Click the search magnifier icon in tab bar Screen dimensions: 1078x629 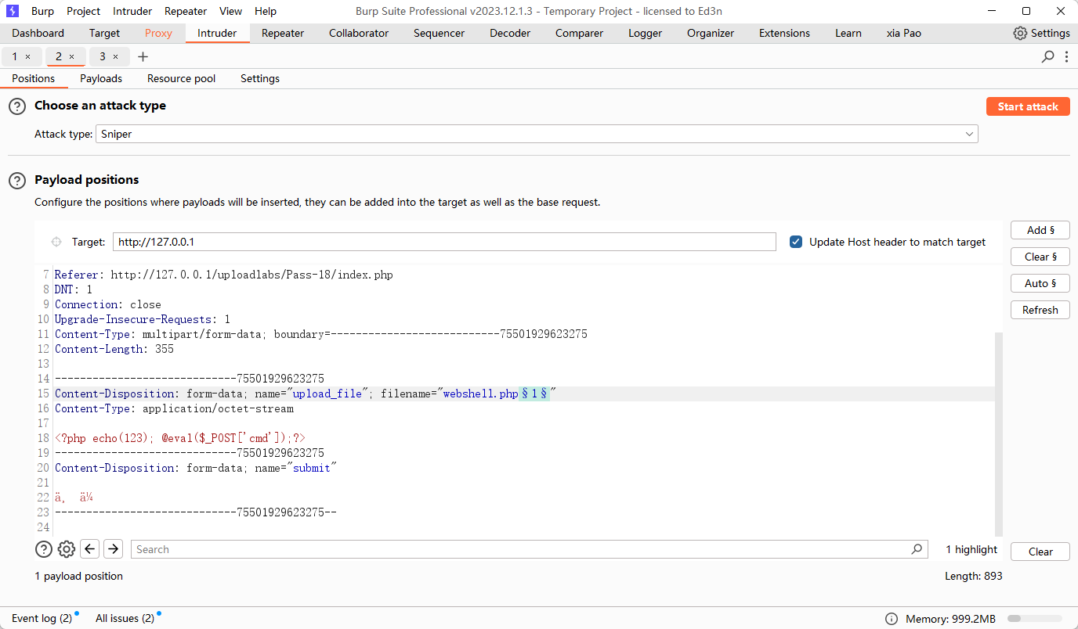[1047, 56]
